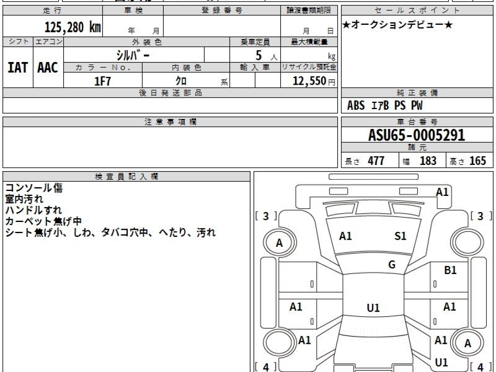
Task: Click the 12,550円 recycle deposit amount
Action: tap(314, 81)
